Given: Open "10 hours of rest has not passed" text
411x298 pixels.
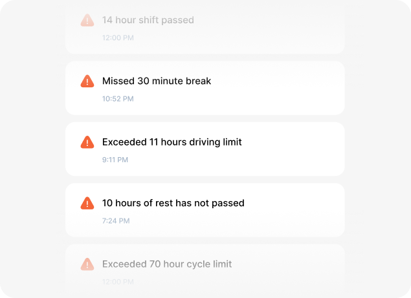Looking at the screenshot, I should tap(173, 203).
